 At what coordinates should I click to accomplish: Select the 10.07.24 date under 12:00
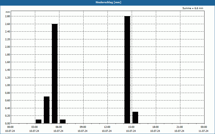click(107, 131)
